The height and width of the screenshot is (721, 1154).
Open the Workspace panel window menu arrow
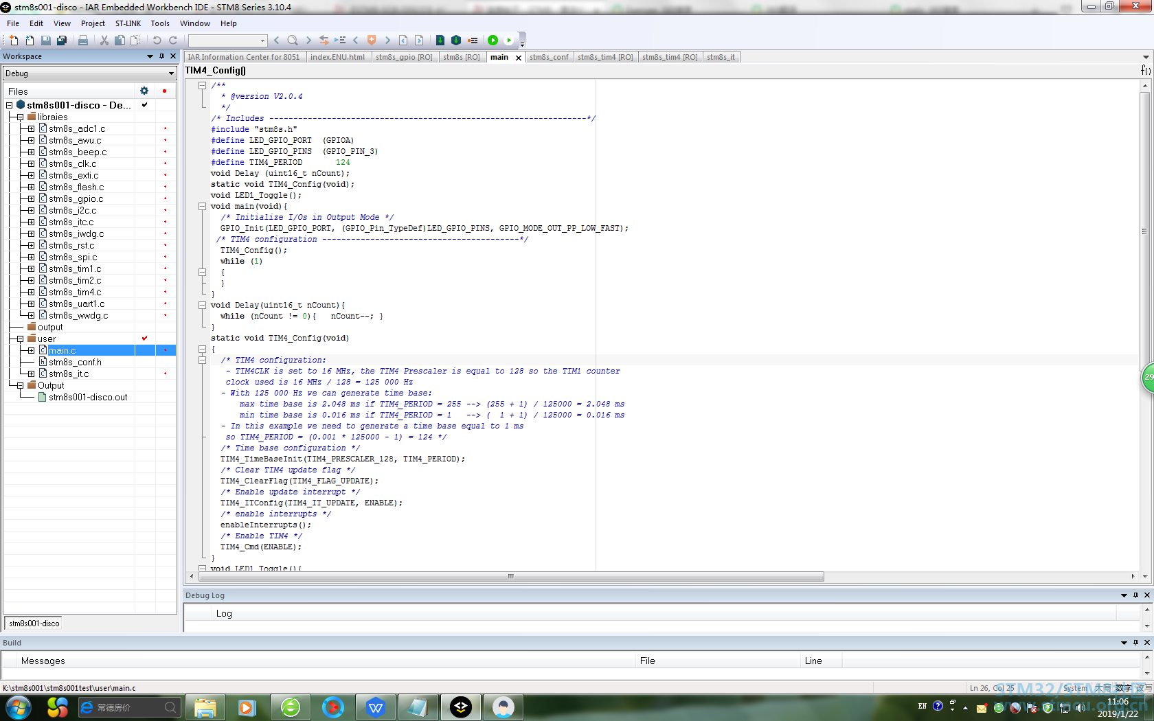(150, 56)
